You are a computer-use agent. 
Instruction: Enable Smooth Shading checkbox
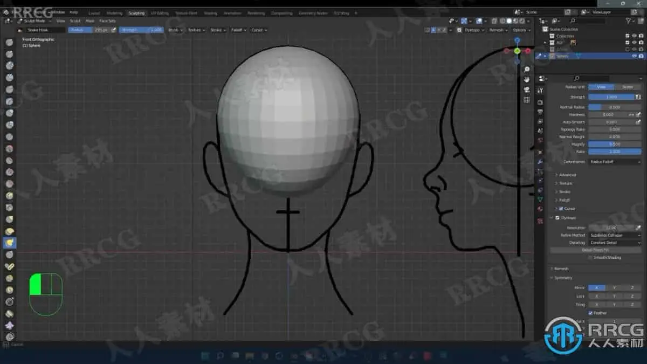tap(590, 258)
